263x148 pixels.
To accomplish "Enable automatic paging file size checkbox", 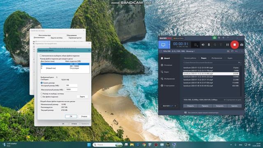I will coord(41,56).
